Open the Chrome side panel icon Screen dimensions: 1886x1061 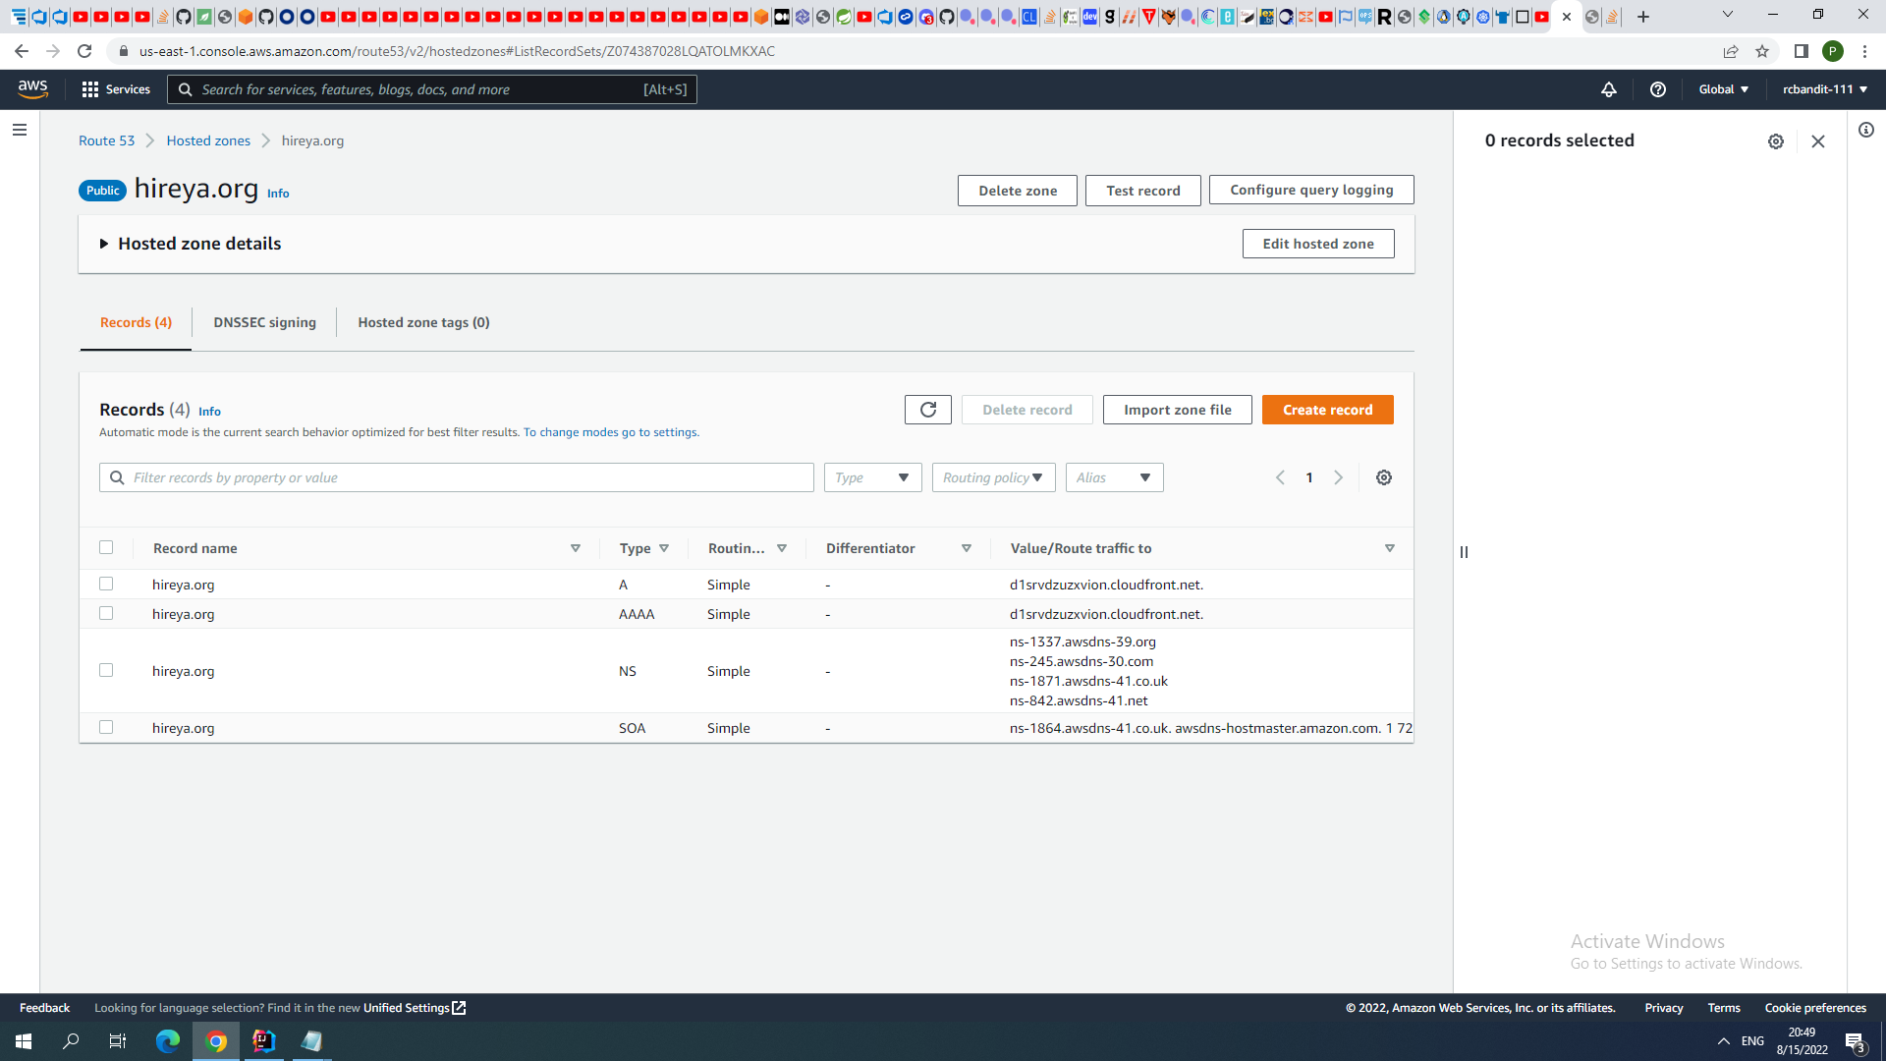1802,51
